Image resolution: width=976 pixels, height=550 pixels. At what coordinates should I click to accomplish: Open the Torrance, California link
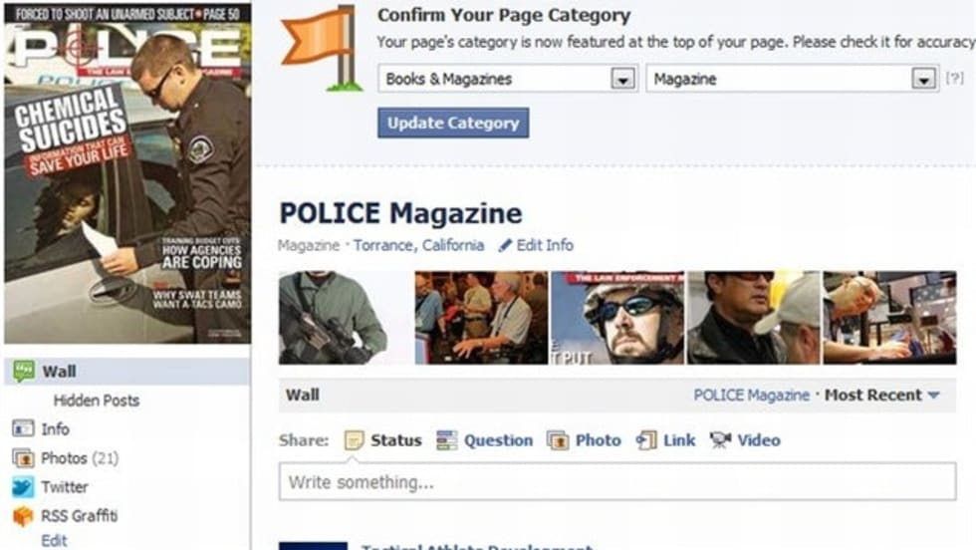(419, 245)
